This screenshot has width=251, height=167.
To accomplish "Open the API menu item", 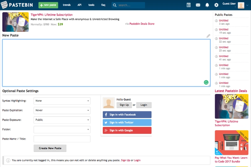I will pyautogui.click(x=79, y=5).
